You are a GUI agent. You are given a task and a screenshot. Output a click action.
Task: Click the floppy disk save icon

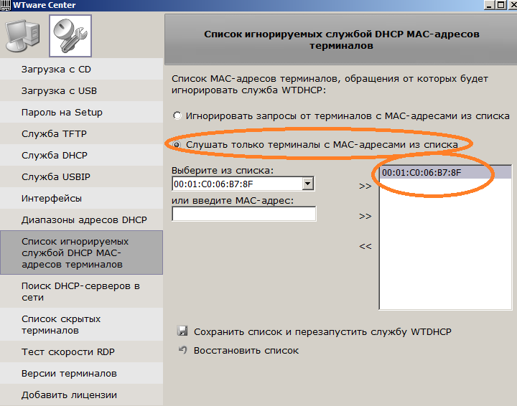(x=182, y=332)
